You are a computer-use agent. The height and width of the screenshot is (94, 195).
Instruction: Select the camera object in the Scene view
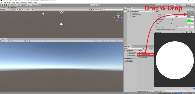point(61,24)
